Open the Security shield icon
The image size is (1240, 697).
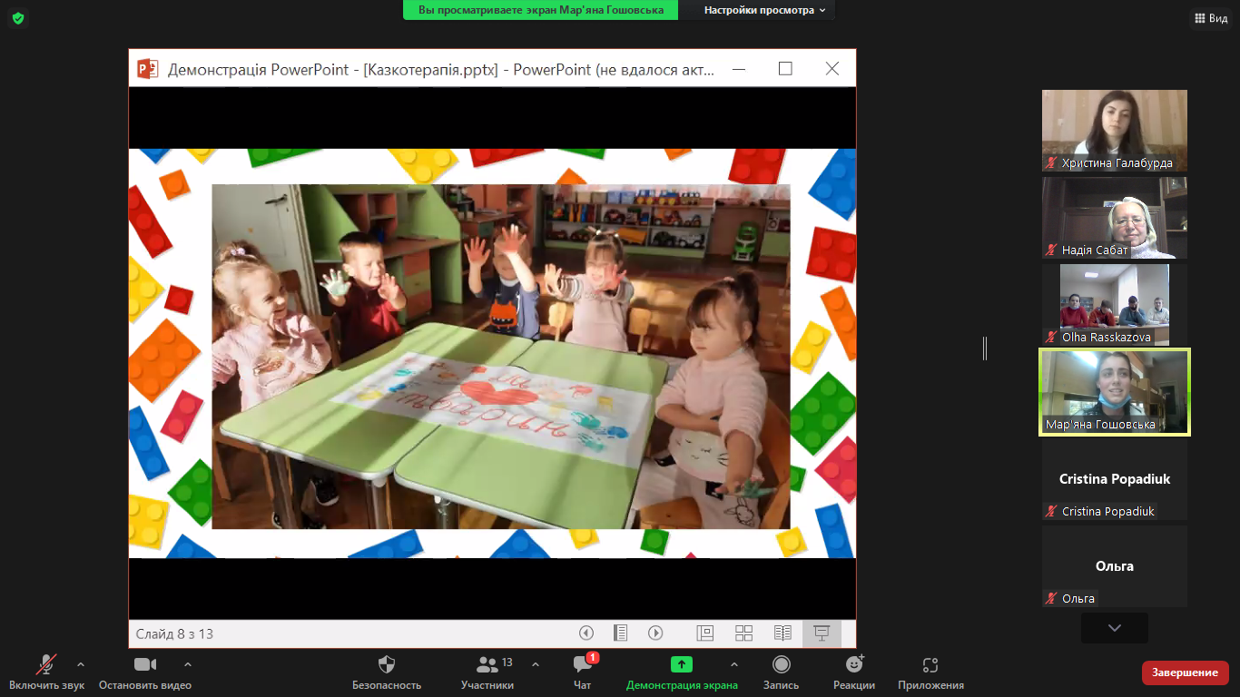pos(387,665)
